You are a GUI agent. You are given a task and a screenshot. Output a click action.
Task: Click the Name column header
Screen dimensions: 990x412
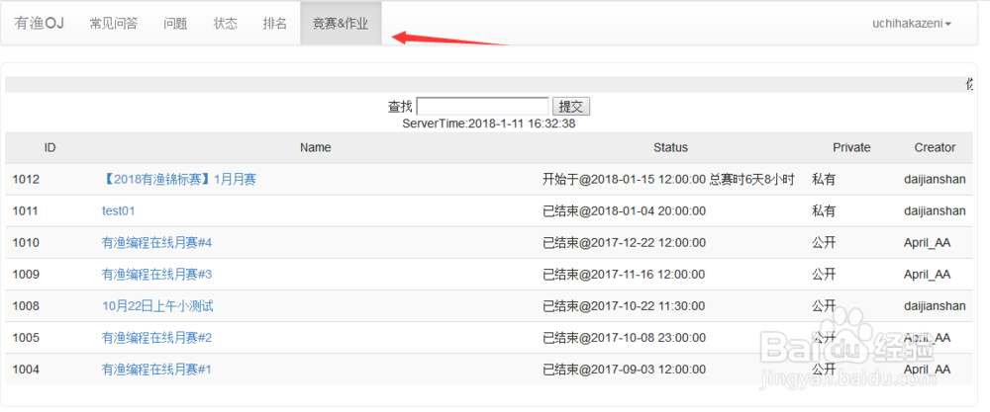tap(316, 147)
